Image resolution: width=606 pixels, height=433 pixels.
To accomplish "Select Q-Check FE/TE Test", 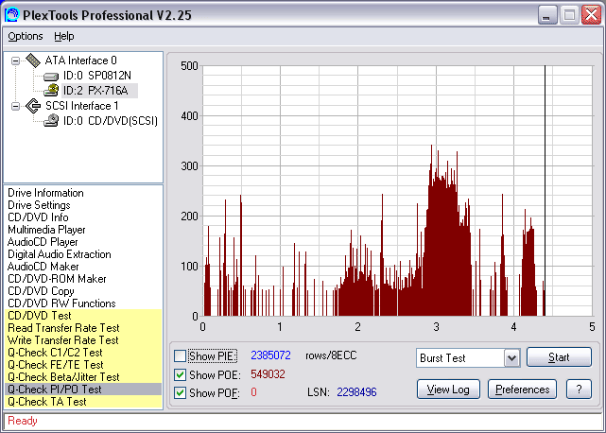I will (83, 365).
